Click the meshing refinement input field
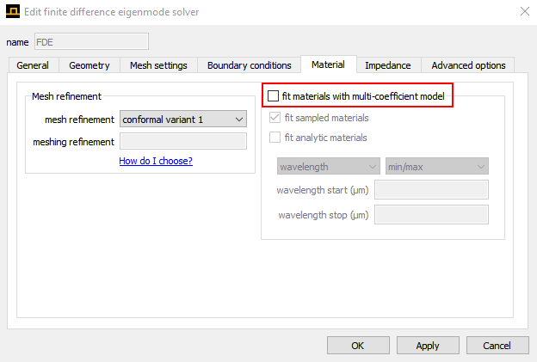537x362 pixels. (x=183, y=142)
